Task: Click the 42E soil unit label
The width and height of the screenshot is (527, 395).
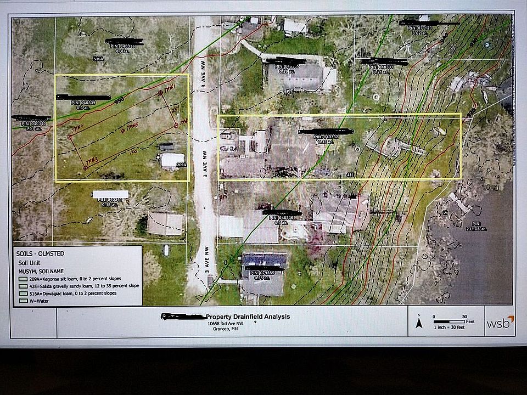Action: pos(349,174)
